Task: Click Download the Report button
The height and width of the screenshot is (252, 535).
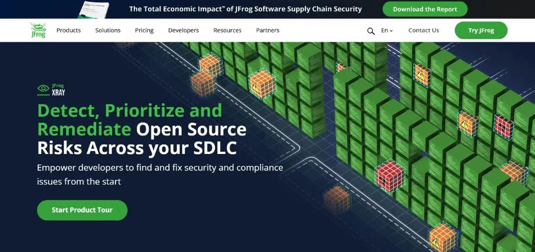Action: pyautogui.click(x=425, y=9)
